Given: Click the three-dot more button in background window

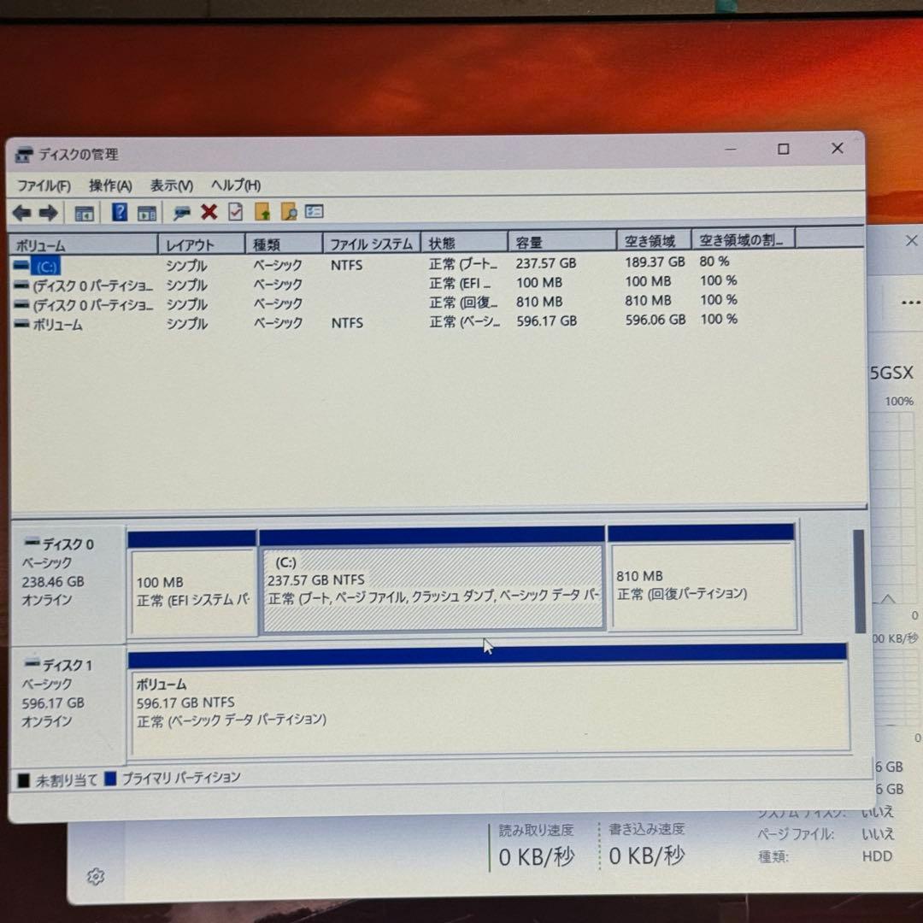Looking at the screenshot, I should pos(911,303).
